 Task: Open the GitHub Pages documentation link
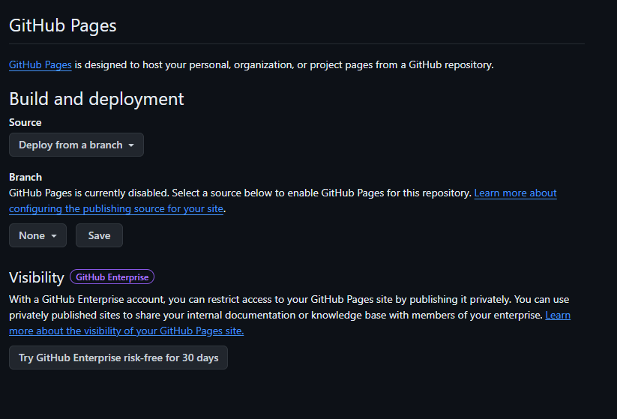point(40,64)
